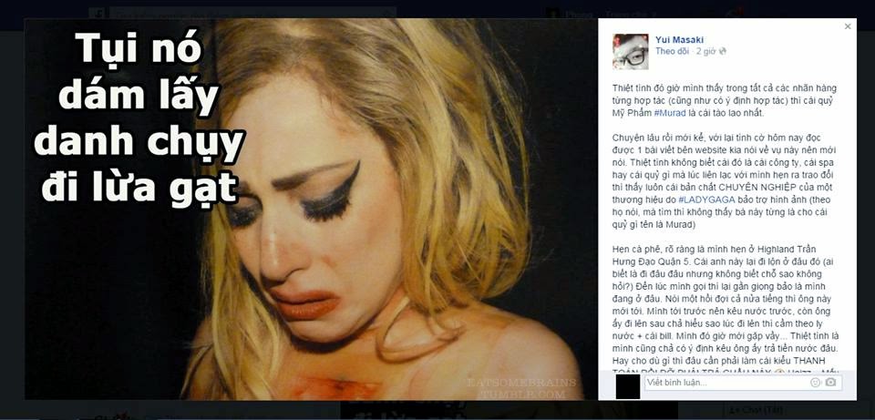Screen dimensions: 875x420
Task: Open the 2 giờ post timestamp
Action: [x=705, y=51]
